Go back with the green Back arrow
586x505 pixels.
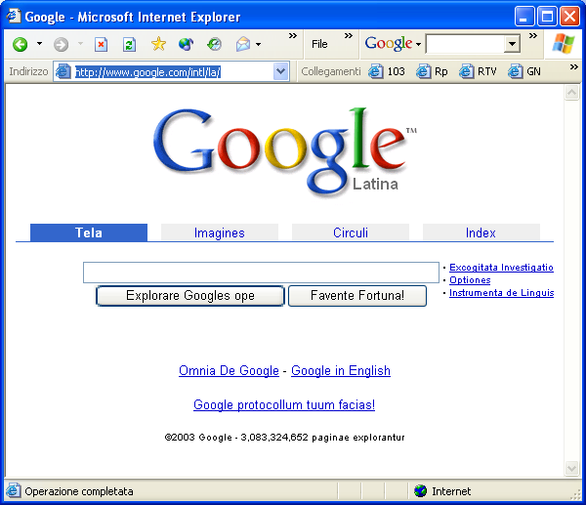click(x=21, y=45)
